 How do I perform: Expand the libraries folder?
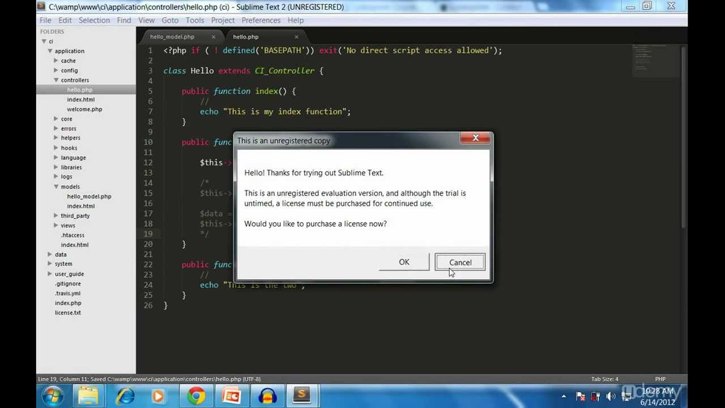[56, 167]
